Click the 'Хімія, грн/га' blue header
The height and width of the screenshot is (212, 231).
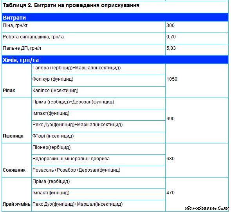[x=115, y=60]
